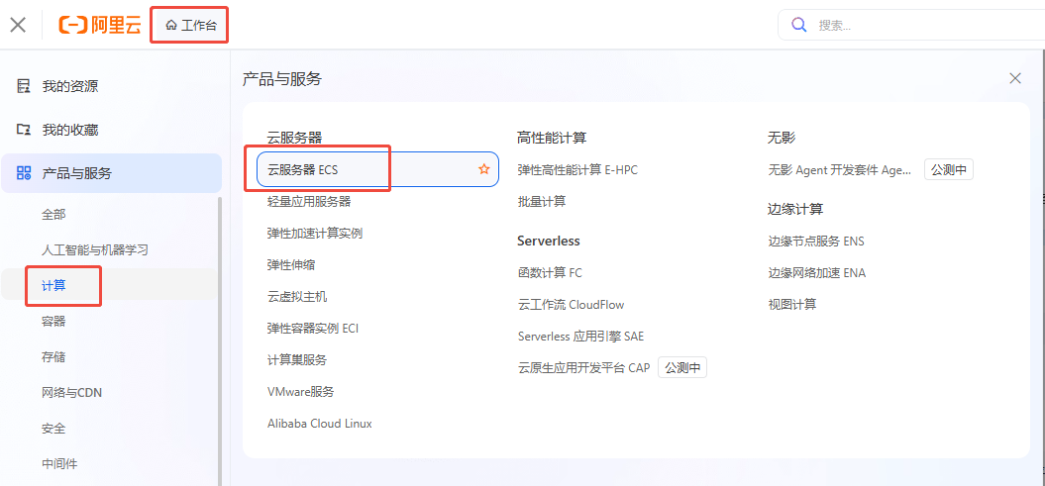Image resolution: width=1045 pixels, height=486 pixels.
Task: Click the Serverless section heading
Action: tap(549, 241)
